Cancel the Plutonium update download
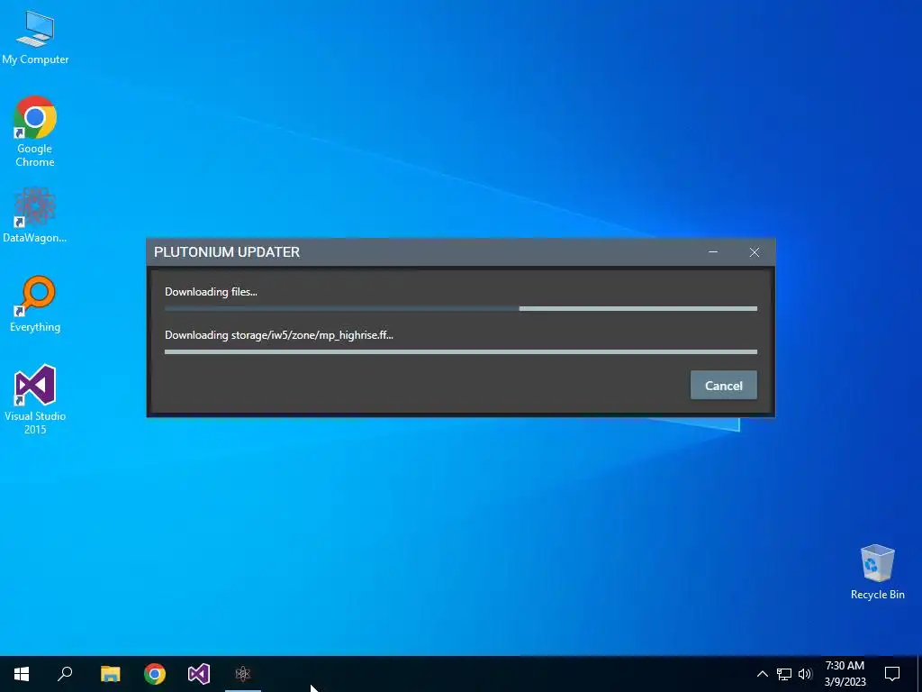Image resolution: width=922 pixels, height=692 pixels. (723, 386)
